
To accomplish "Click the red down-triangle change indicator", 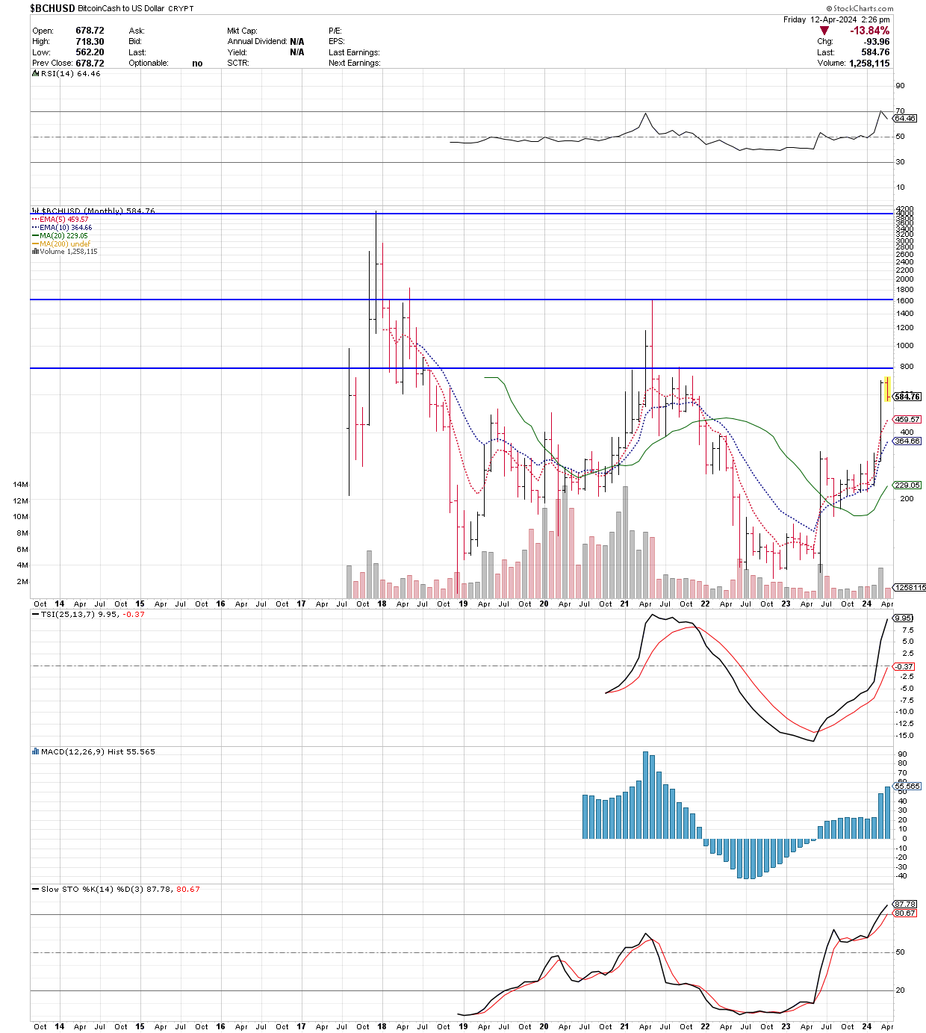I will pyautogui.click(x=824, y=31).
